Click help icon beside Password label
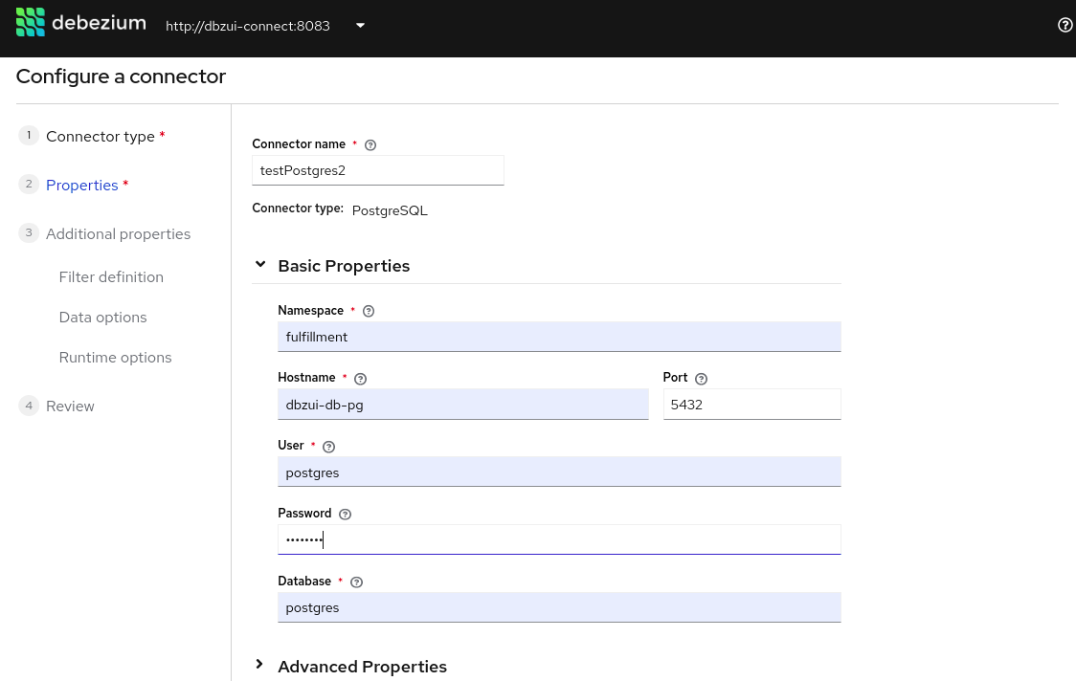 pos(346,515)
